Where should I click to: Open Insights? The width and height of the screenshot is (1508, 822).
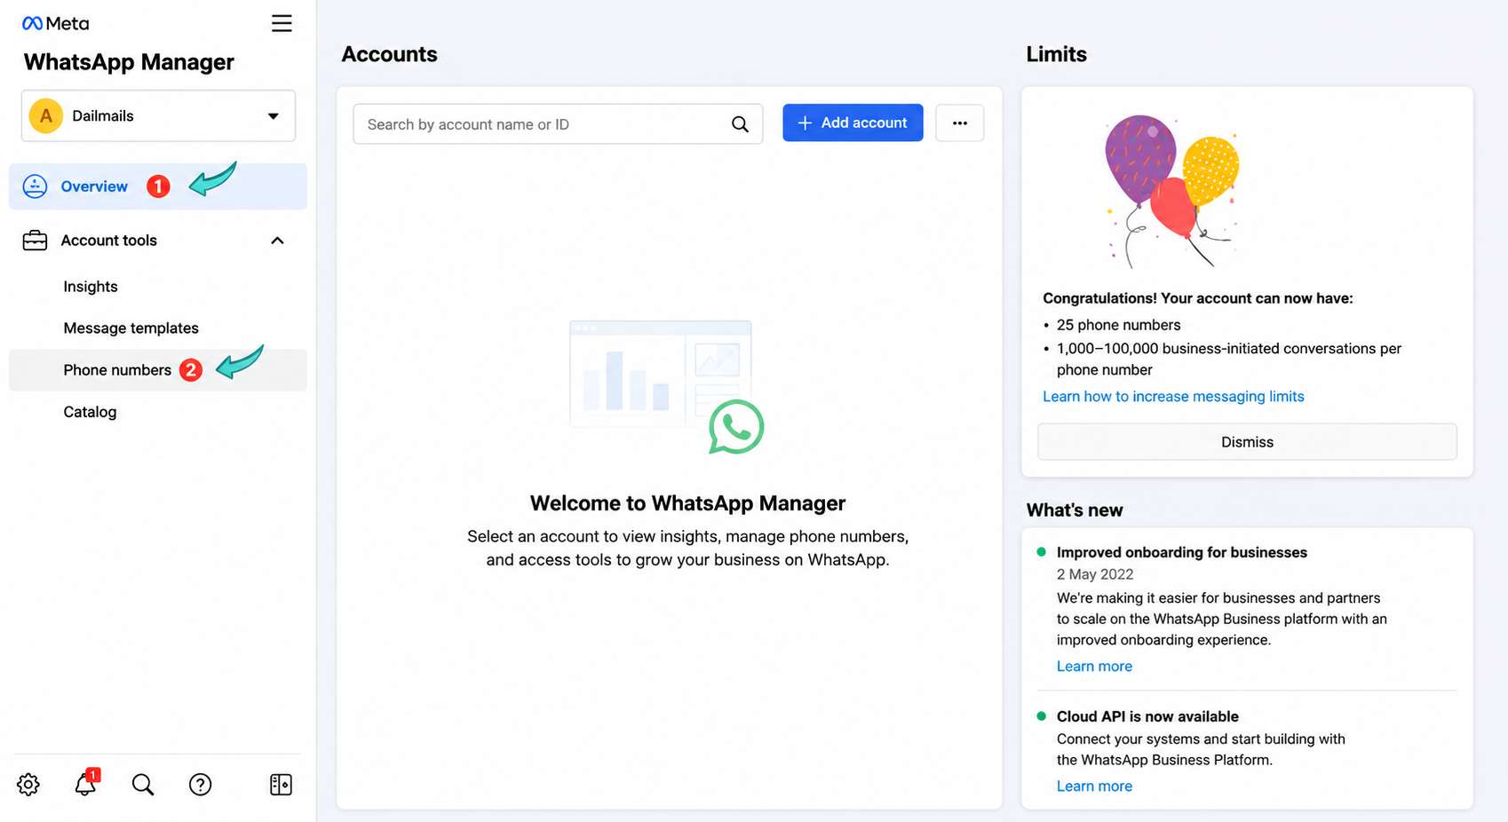pyautogui.click(x=91, y=287)
